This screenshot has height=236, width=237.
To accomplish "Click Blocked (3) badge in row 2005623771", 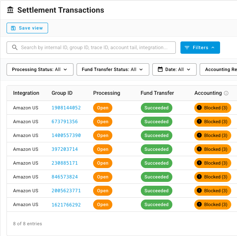I will point(213,191).
